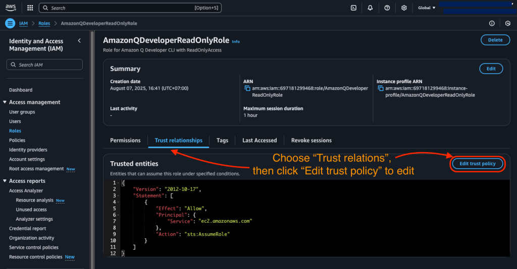Click the magnifier in Search IAM box

click(x=13, y=65)
